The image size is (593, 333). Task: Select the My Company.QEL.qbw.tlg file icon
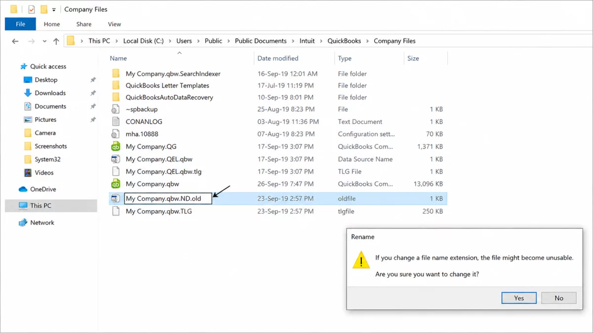point(116,172)
